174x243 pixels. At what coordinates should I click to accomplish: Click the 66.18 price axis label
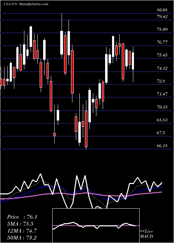pyautogui.click(x=162, y=146)
